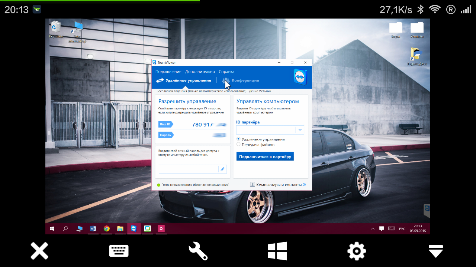Click the pencil edit icon for personal password
The width and height of the screenshot is (476, 267).
[223, 169]
